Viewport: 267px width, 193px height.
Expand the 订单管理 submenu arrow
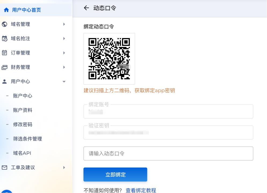[x=64, y=53]
